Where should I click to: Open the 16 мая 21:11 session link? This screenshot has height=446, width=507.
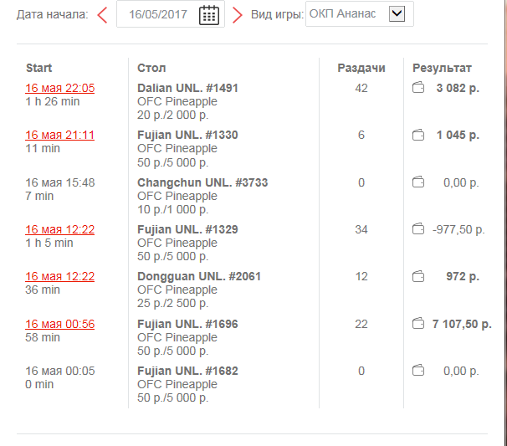(x=59, y=135)
